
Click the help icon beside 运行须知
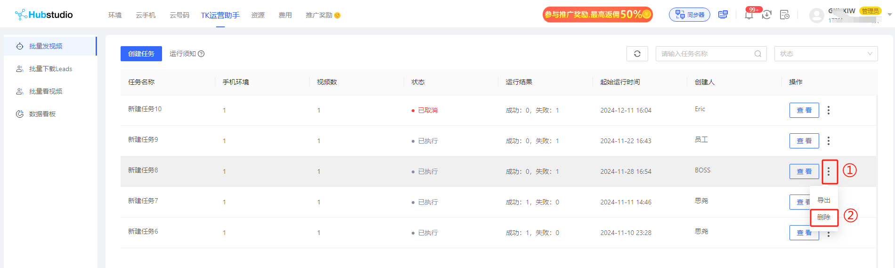click(x=201, y=54)
